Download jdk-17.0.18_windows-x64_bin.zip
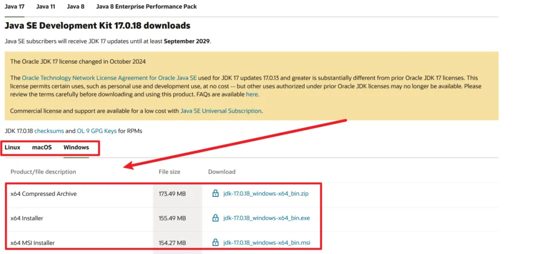Image resolution: width=542 pixels, height=254 pixels. 266,193
